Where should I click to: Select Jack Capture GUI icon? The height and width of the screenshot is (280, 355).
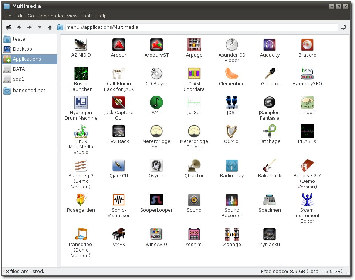pos(119,102)
